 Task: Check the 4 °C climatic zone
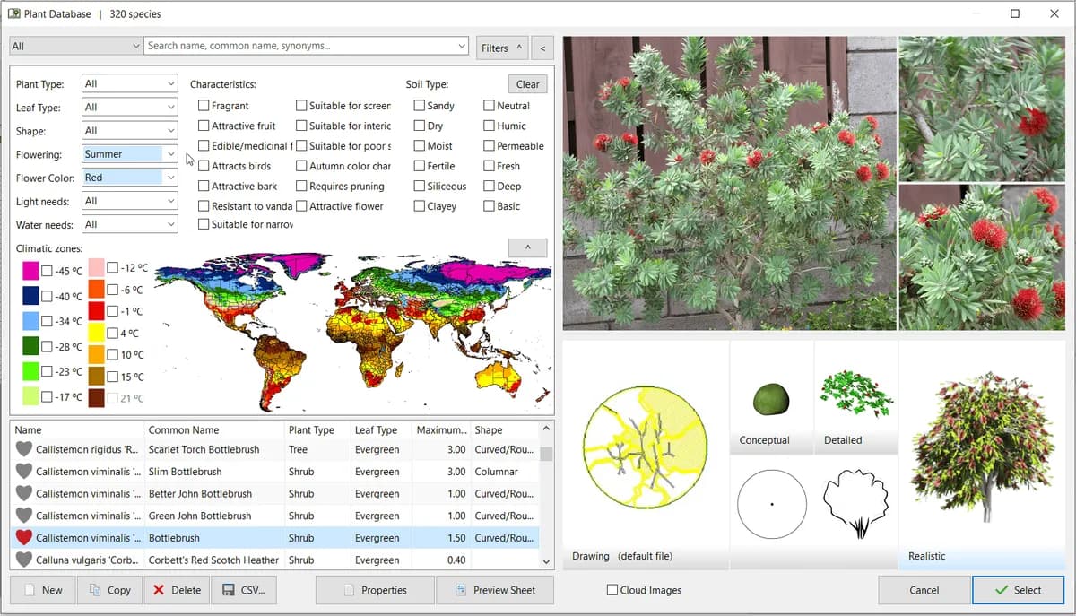(x=112, y=333)
